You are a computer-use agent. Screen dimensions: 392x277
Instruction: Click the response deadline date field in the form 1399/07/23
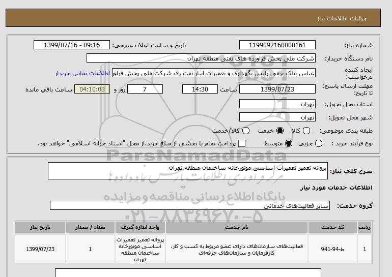click(277, 89)
